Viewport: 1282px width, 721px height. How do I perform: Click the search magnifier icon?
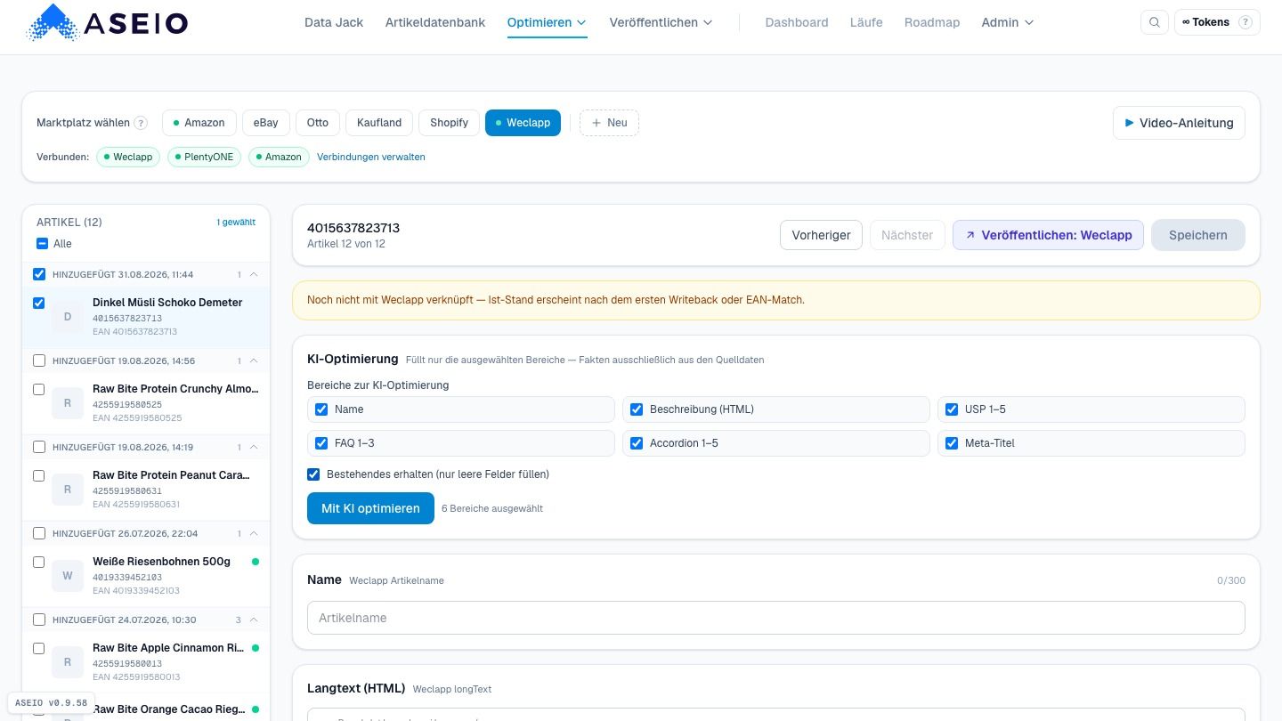1155,22
